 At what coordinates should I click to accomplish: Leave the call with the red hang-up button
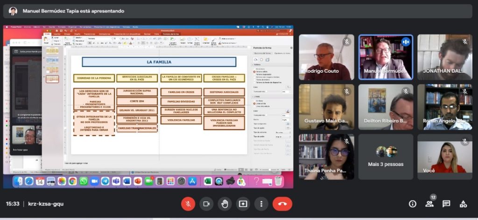282,204
